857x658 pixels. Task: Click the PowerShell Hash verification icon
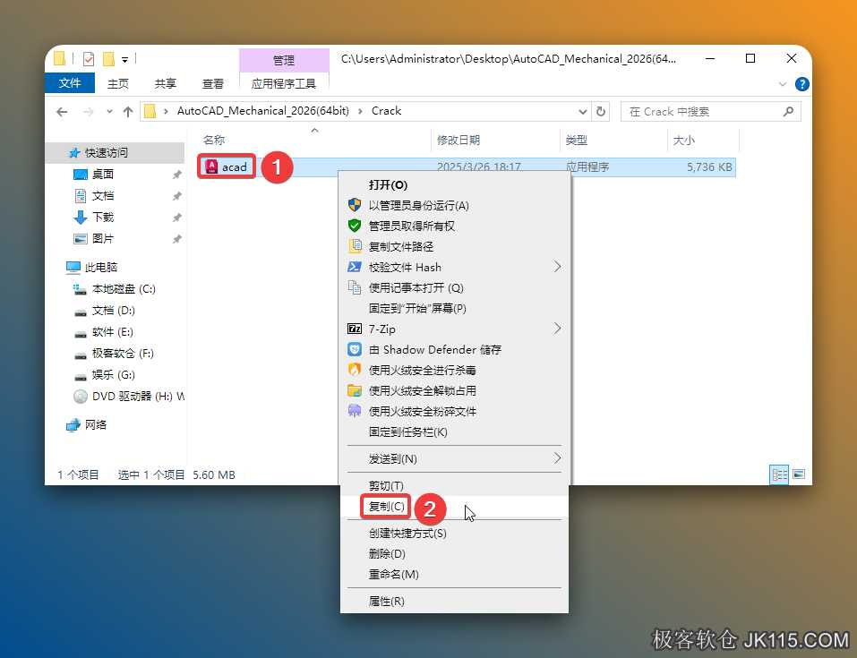355,267
